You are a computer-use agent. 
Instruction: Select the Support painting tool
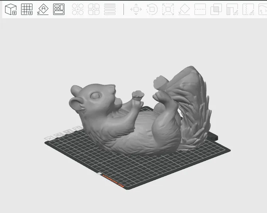[x=232, y=9]
